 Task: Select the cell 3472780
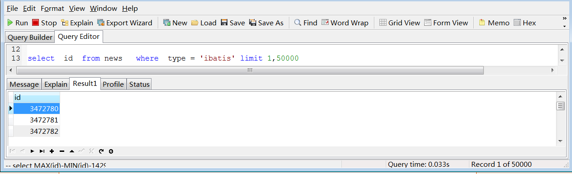tap(37, 109)
